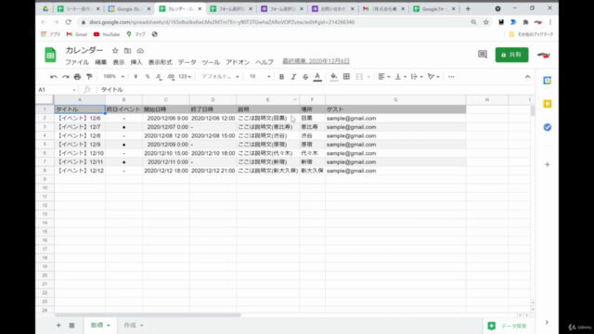The width and height of the screenshot is (594, 334).
Task: Open the zoom 100% dropdown
Action: click(113, 76)
